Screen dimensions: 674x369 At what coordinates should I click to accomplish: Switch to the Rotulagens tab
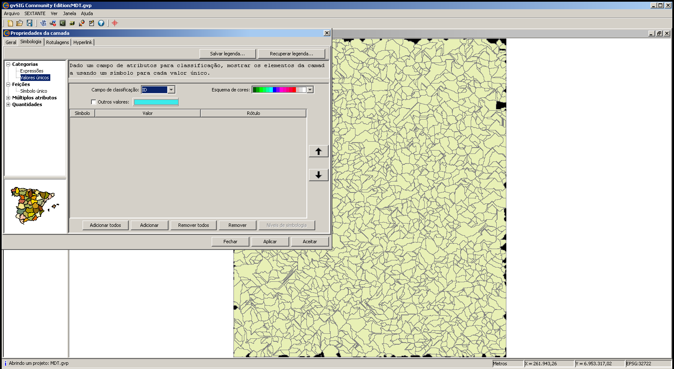[57, 42]
